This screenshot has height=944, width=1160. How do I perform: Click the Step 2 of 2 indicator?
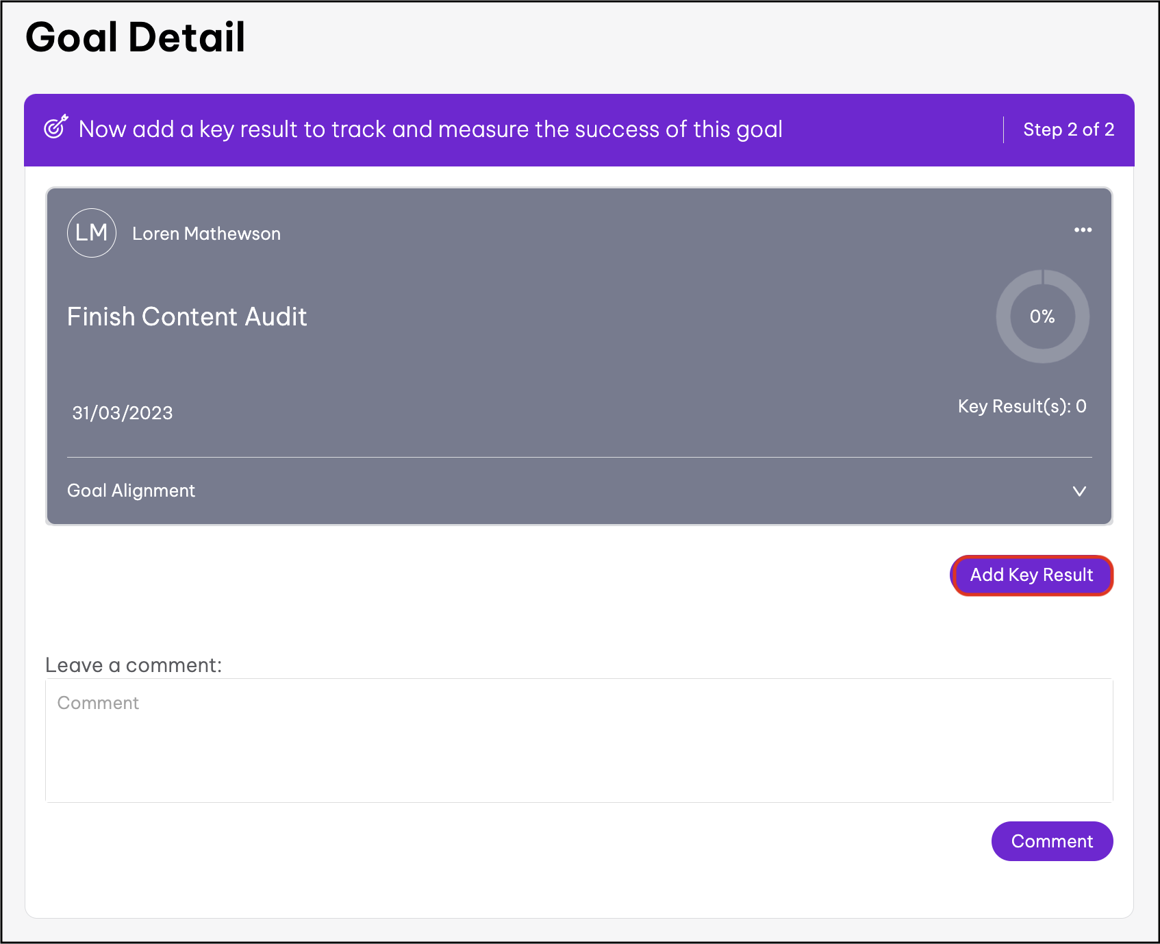[1068, 129]
